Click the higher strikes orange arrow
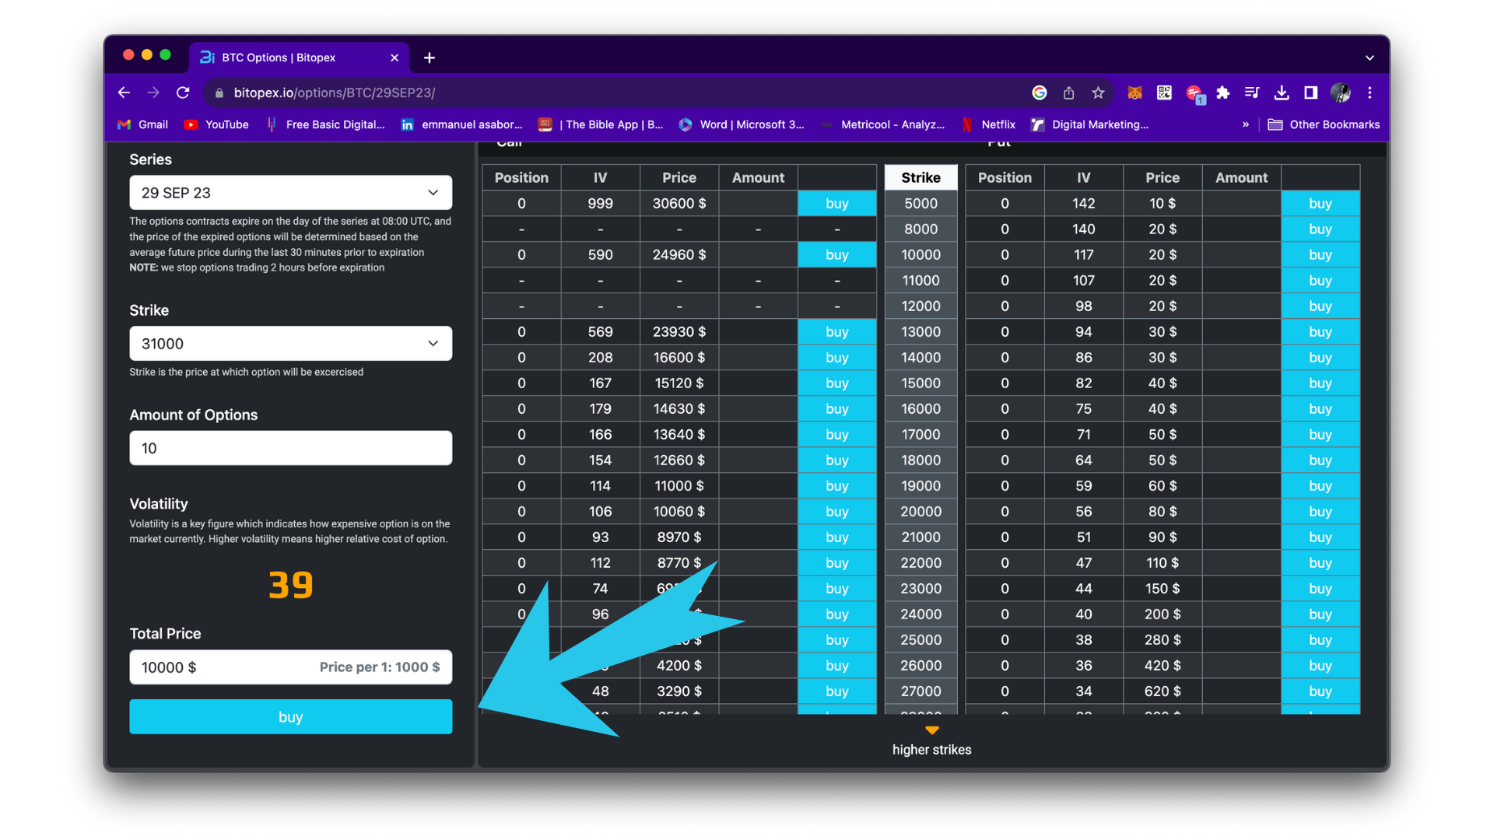The width and height of the screenshot is (1494, 840). coord(931,730)
